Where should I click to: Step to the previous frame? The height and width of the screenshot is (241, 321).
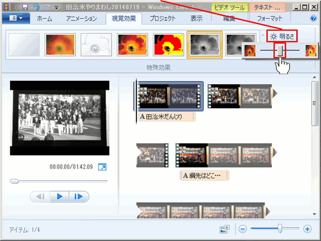tap(40, 196)
